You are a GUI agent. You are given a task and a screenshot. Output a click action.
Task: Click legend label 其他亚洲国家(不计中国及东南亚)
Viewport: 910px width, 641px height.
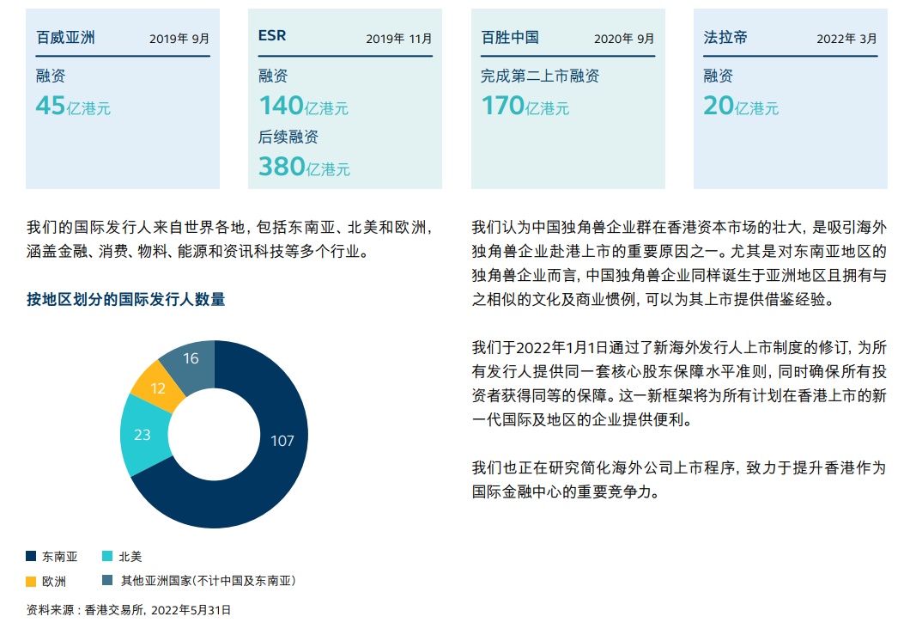coord(209,581)
